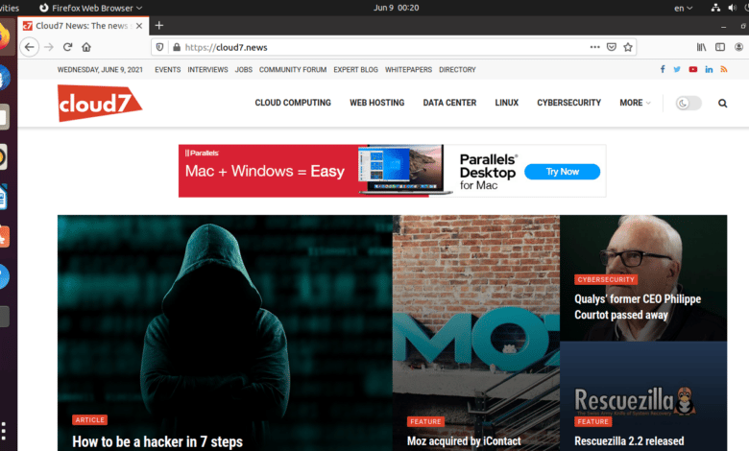This screenshot has height=451, width=749.
Task: Click FEATURE tag on Moz story
Action: coord(425,421)
